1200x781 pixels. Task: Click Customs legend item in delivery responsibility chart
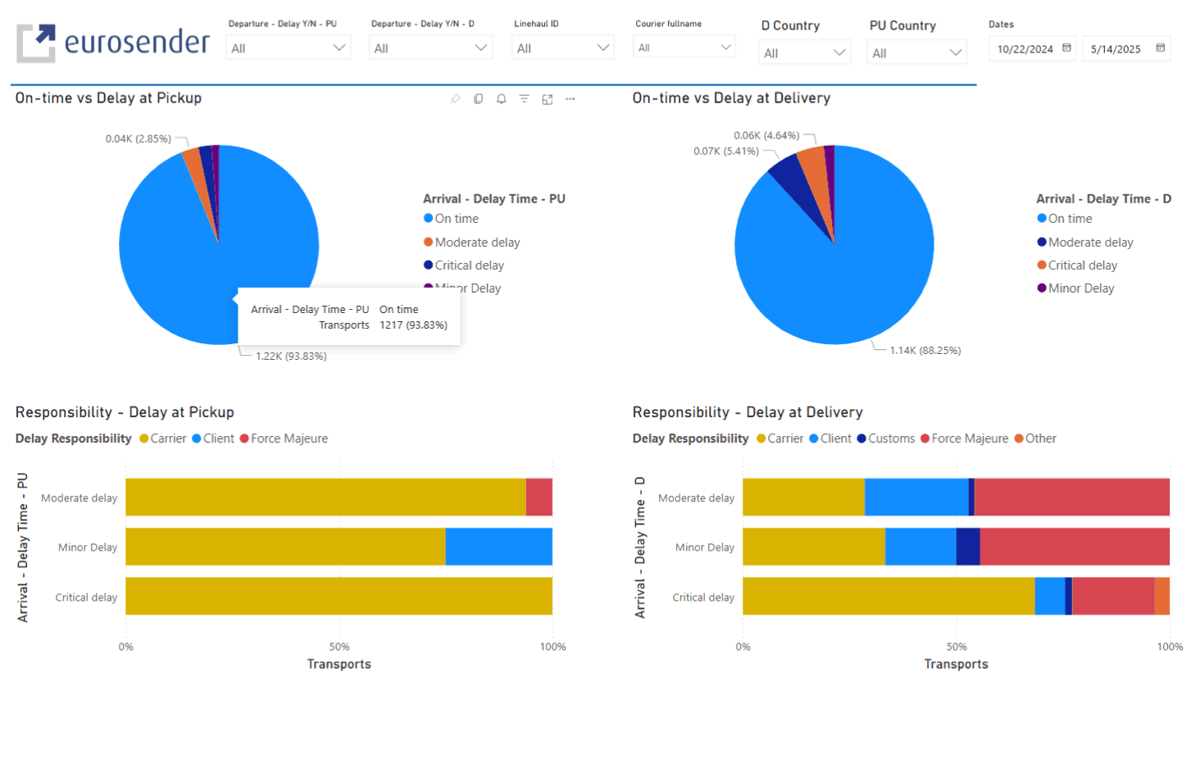click(x=886, y=438)
